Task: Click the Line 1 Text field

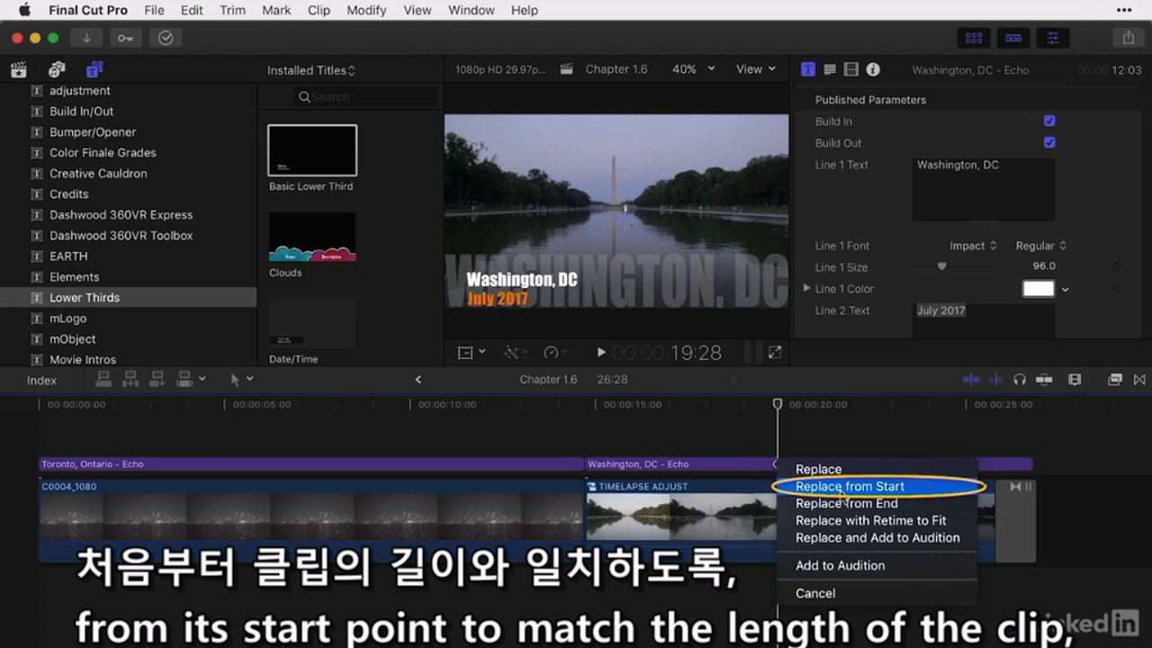Action: pyautogui.click(x=984, y=189)
